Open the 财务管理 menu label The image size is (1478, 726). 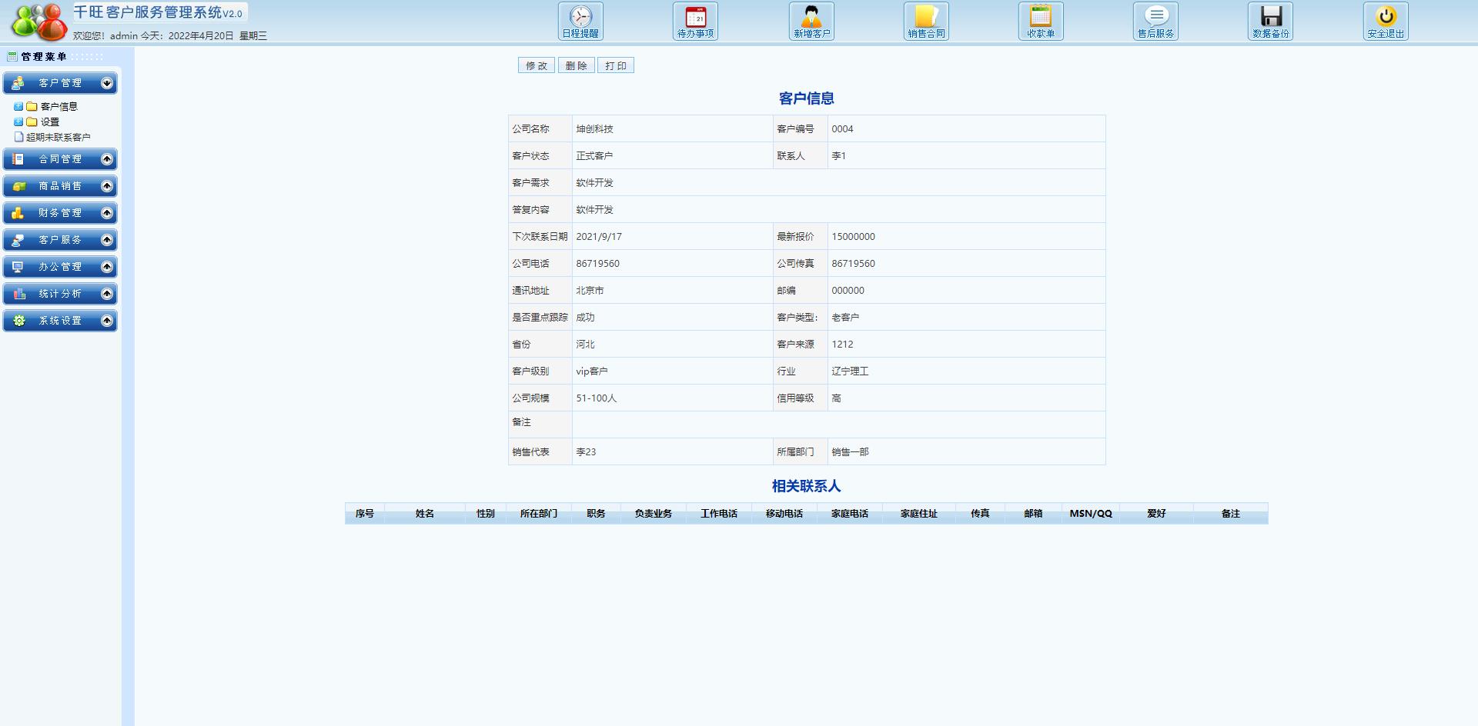click(x=60, y=213)
